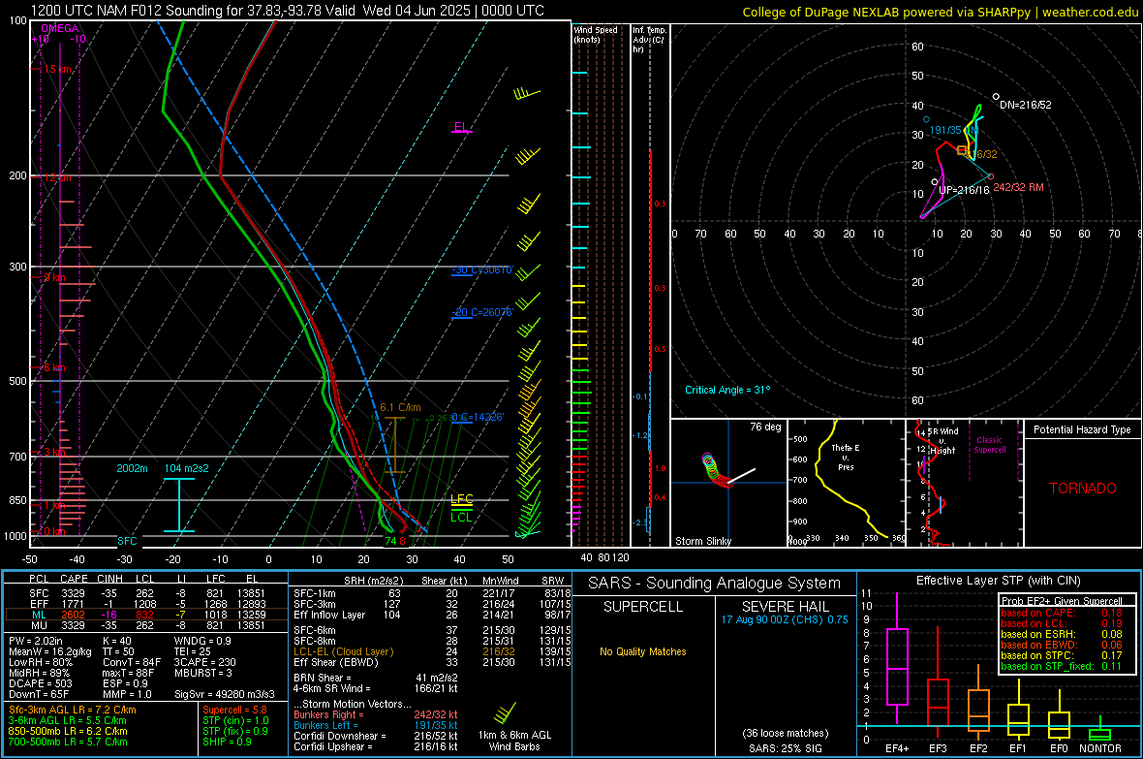Click the SARS: 25% SIG text
The image size is (1143, 759).
(785, 748)
